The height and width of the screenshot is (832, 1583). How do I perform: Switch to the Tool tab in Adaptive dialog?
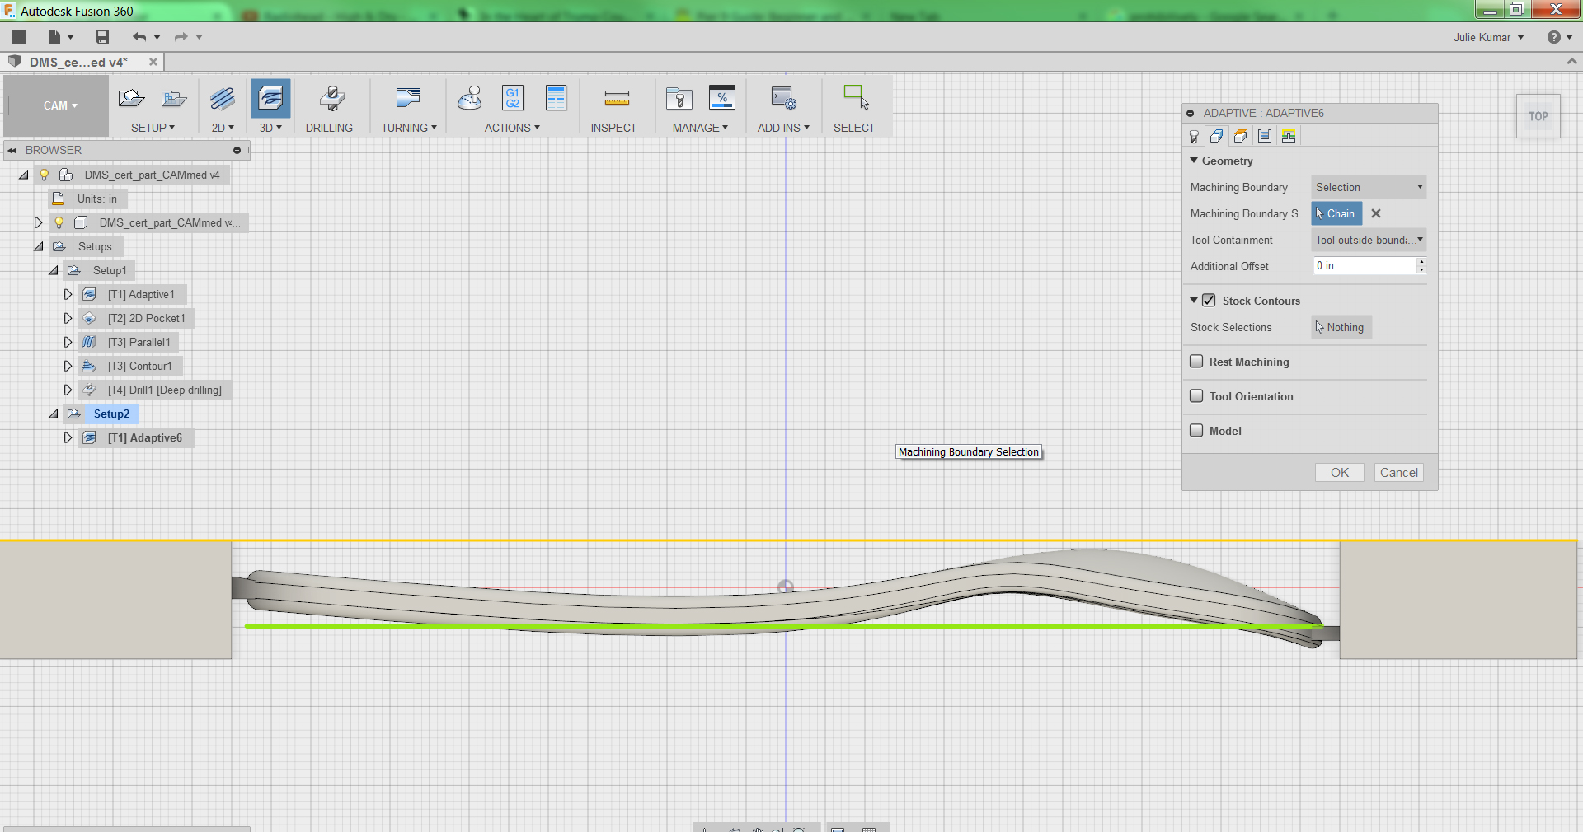point(1194,137)
